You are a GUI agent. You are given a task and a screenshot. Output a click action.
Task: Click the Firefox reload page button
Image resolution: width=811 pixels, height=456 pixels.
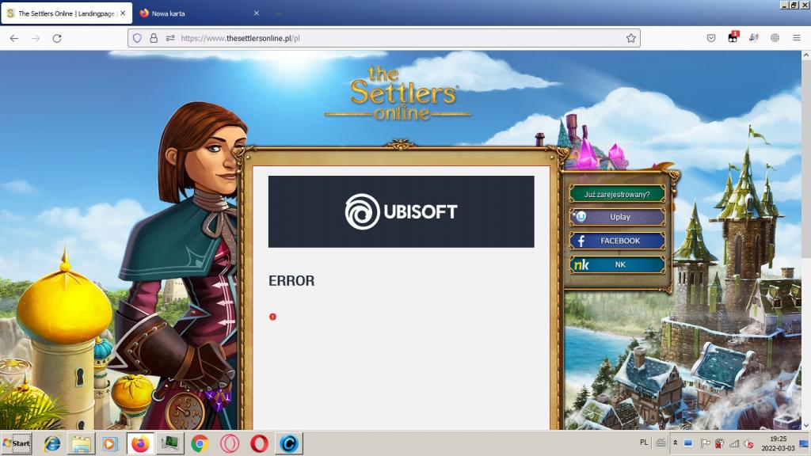[57, 38]
